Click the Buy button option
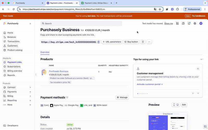This screenshot has width=208, height=130. point(131,42)
